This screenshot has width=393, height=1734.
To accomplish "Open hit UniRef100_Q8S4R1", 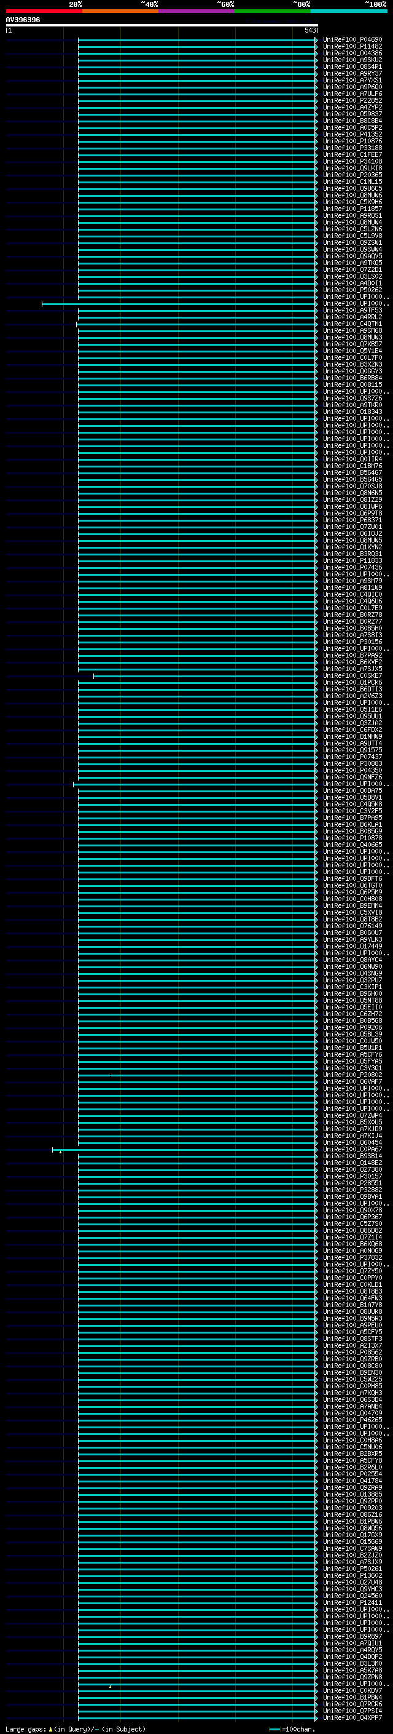I will pos(352,66).
